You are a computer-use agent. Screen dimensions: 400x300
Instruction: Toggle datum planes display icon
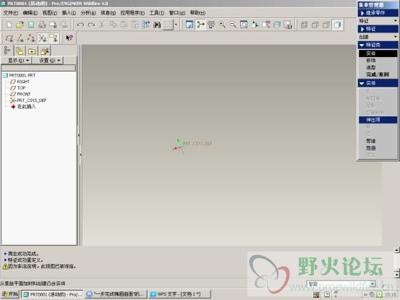9,38
